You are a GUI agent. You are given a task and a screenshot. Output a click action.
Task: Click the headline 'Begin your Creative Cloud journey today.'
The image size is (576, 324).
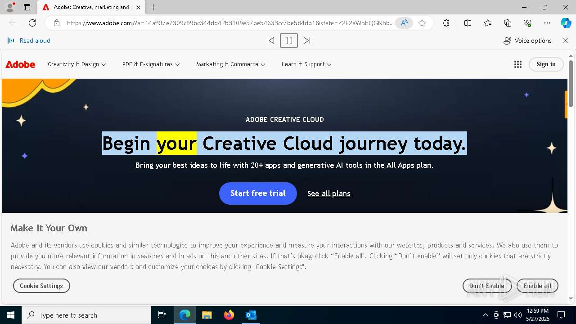pos(284,143)
